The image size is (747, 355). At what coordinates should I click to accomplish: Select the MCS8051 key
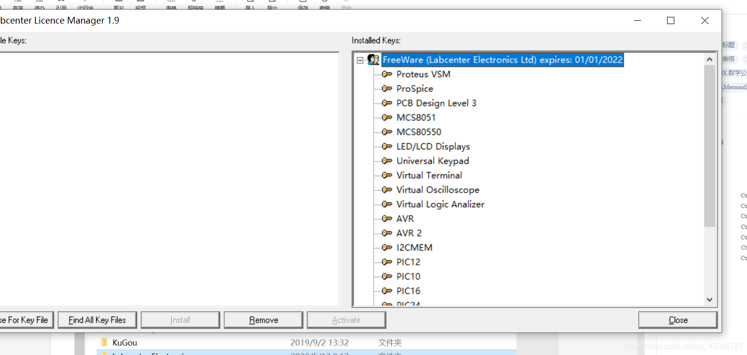416,118
